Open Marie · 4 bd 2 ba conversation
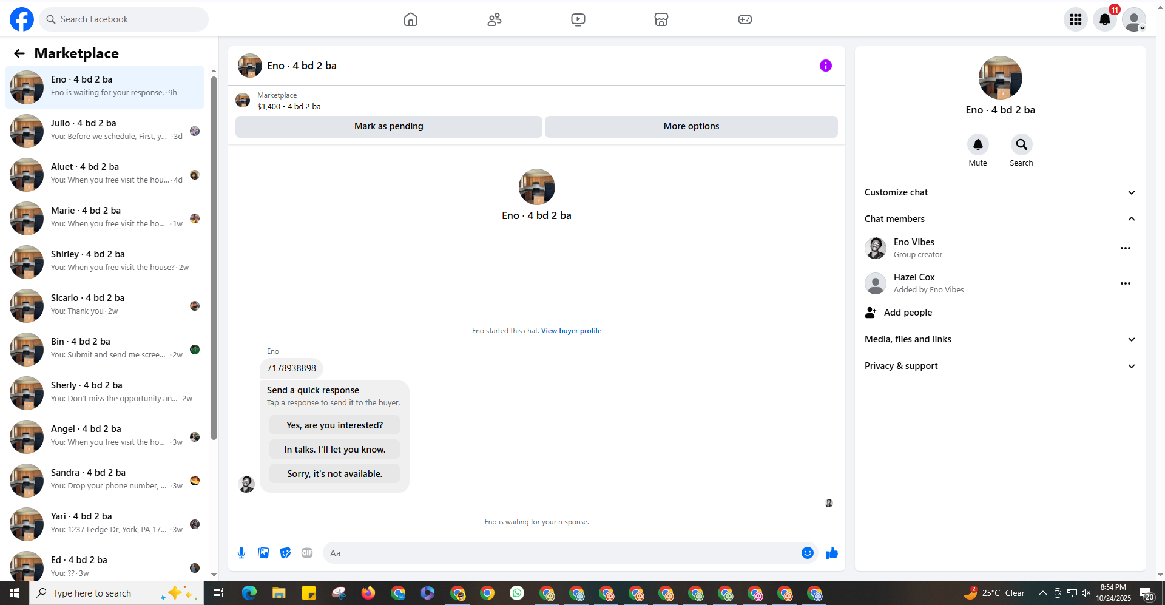Viewport: 1165px width, 605px height. pyautogui.click(x=105, y=218)
